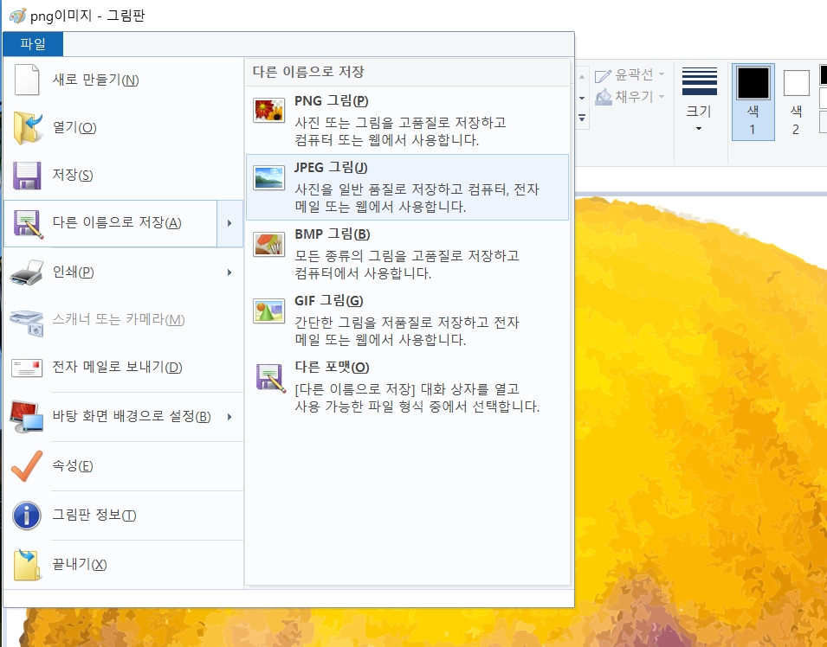Screen dimensions: 827x647
Task: Open 그림판 정보(T) entry
Action: tap(124, 515)
